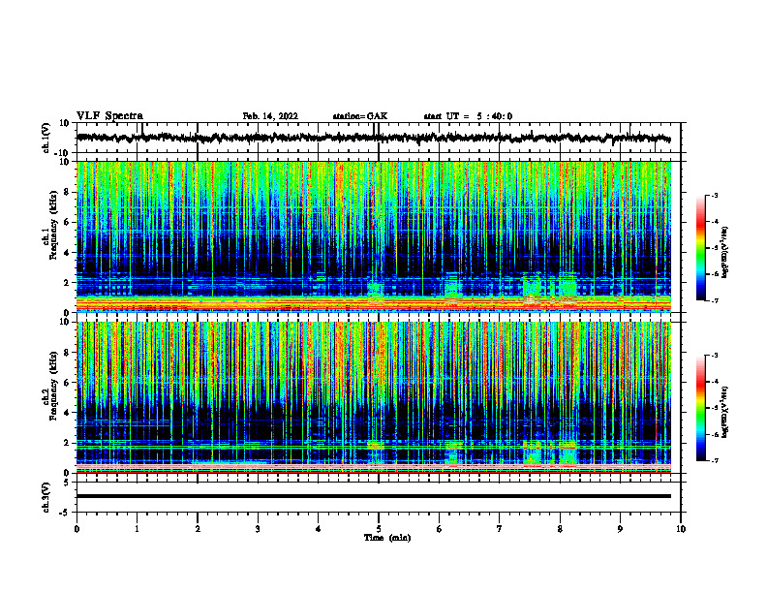This screenshot has width=767, height=593.
Task: Click the "10" tick at time axis end
Action: [681, 529]
